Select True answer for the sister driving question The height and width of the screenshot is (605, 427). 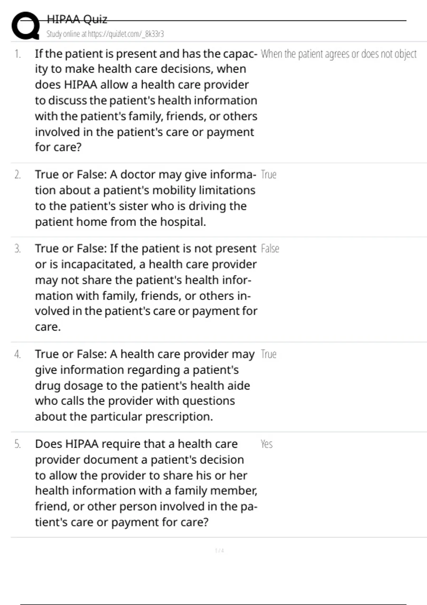pos(269,175)
